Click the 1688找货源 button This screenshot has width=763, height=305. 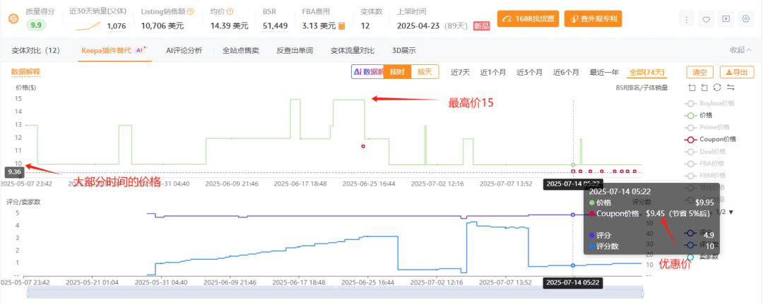[x=528, y=19]
